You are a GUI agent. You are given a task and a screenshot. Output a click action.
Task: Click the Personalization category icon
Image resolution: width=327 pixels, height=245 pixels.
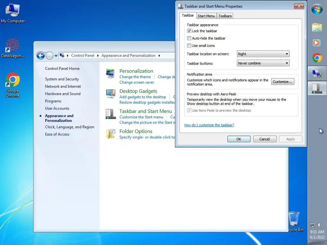click(110, 74)
